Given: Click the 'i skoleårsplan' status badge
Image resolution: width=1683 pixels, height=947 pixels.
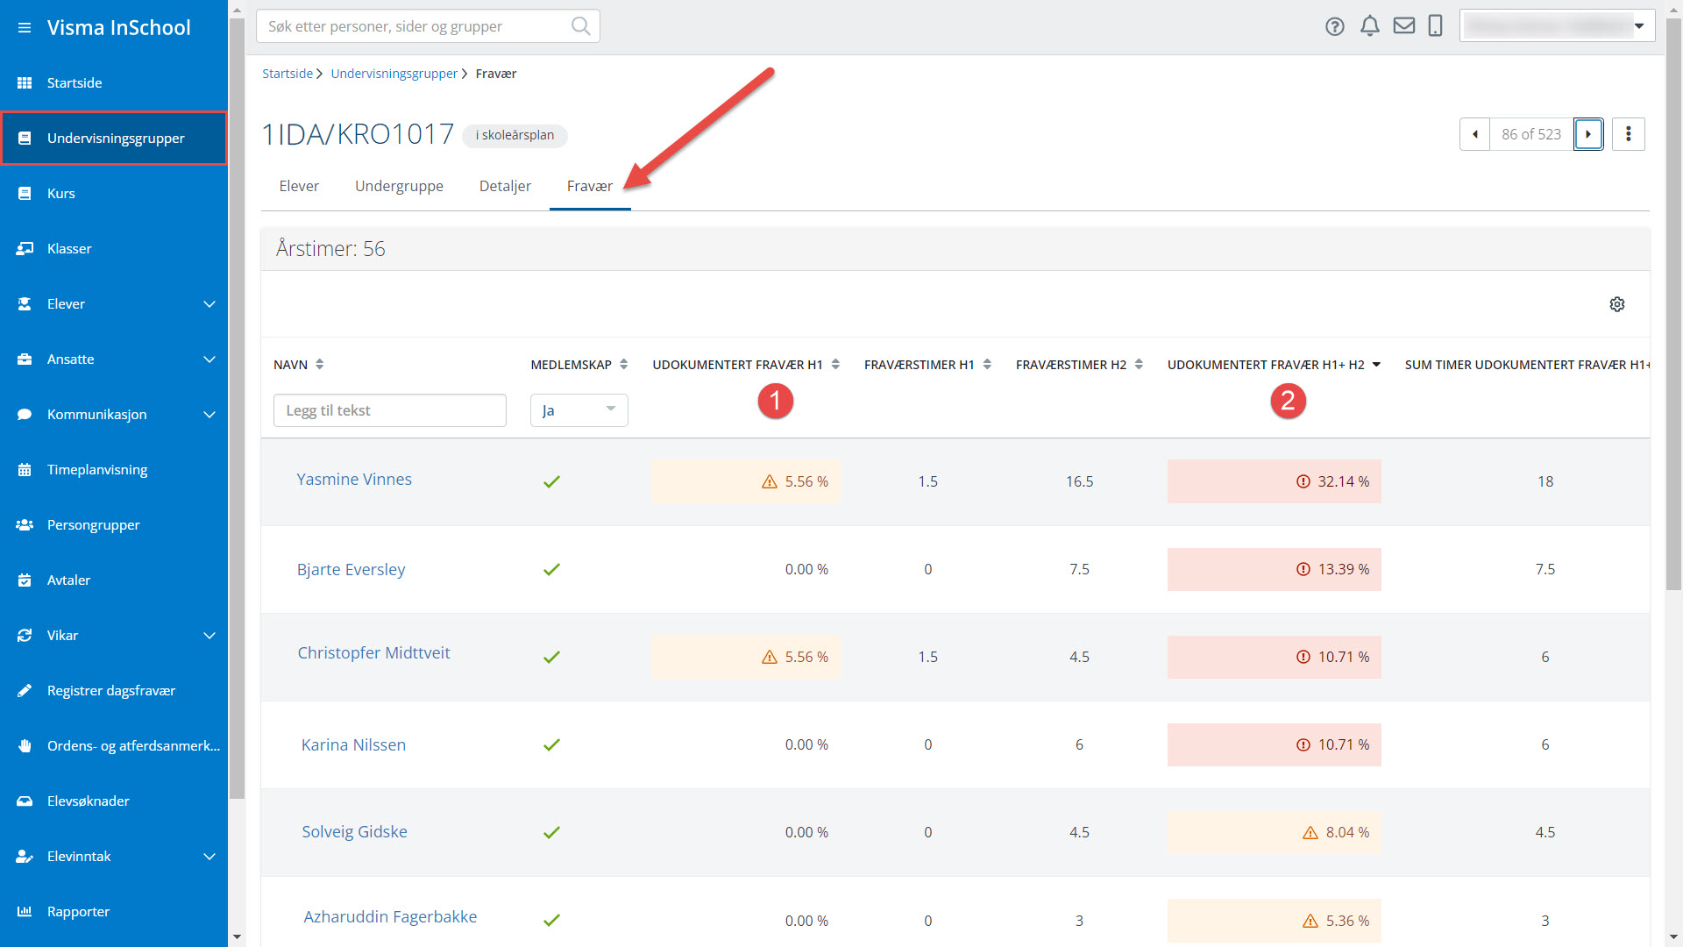Looking at the screenshot, I should (x=515, y=135).
